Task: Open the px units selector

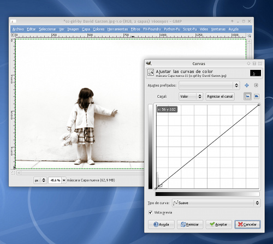Action: (40, 180)
